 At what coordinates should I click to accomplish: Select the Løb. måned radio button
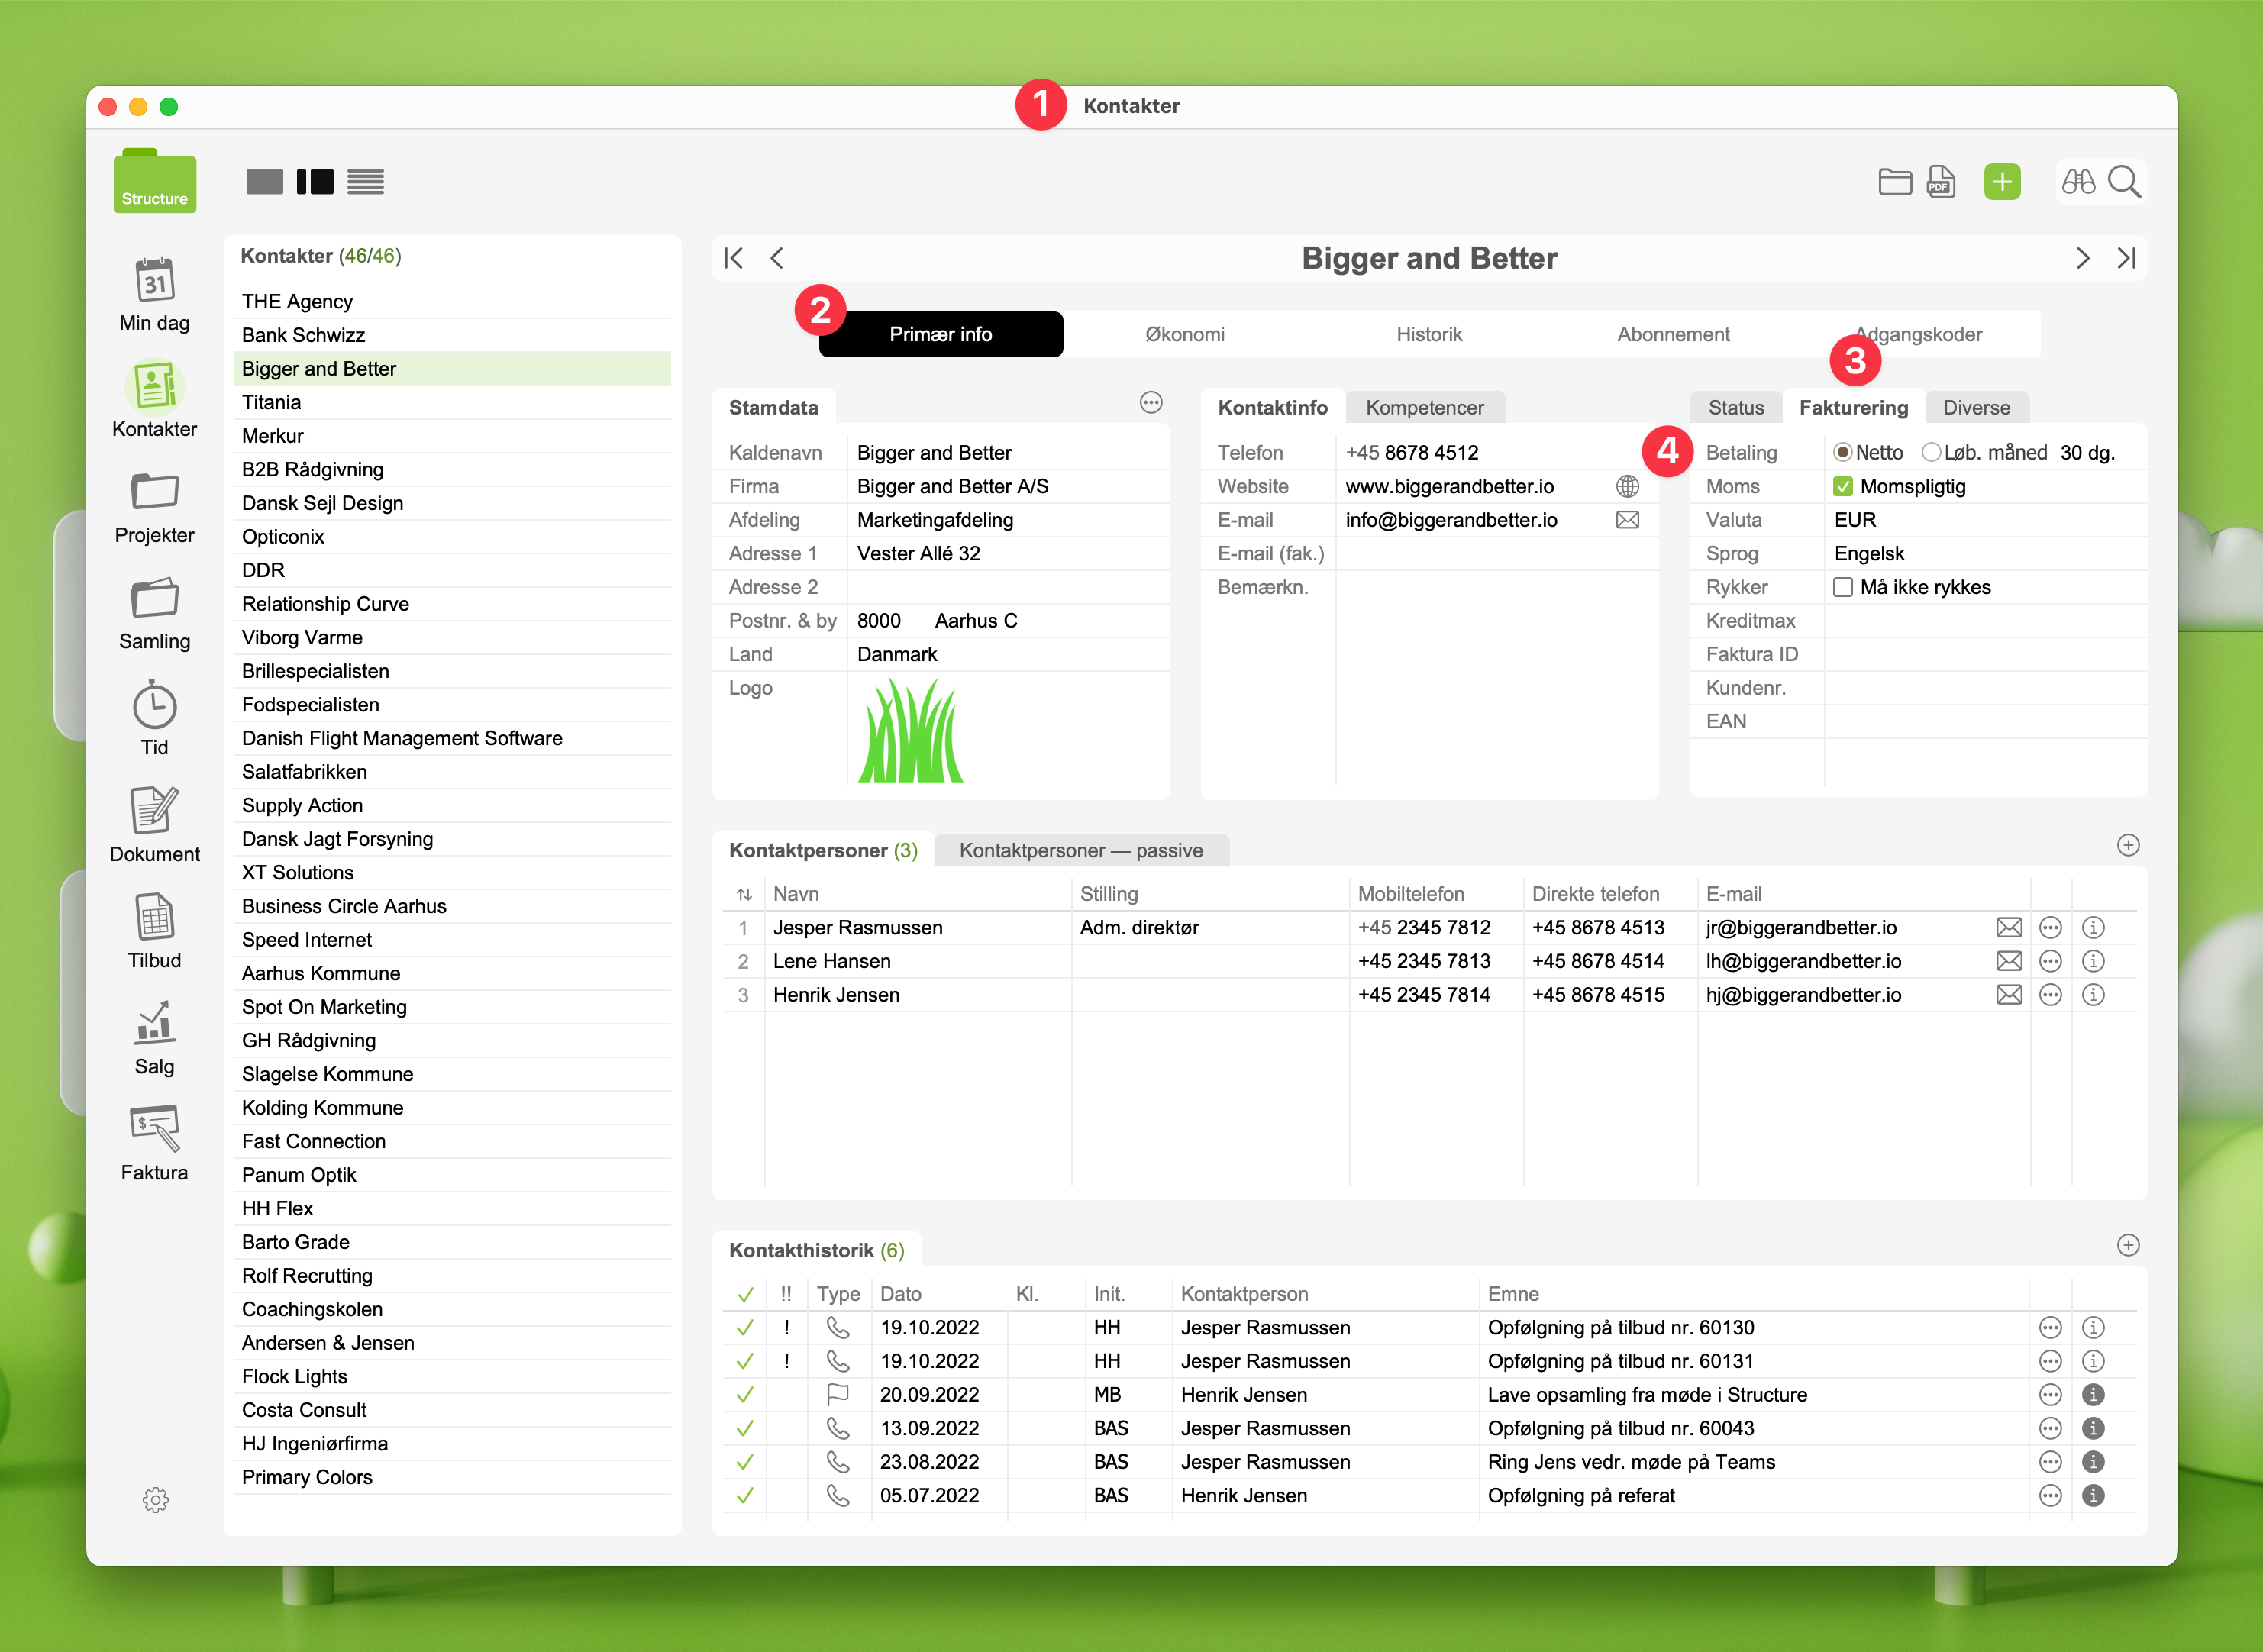coord(1931,453)
